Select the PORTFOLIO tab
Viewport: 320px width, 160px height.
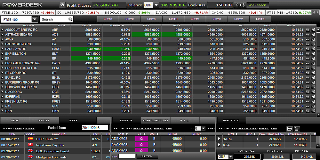click(x=231, y=120)
